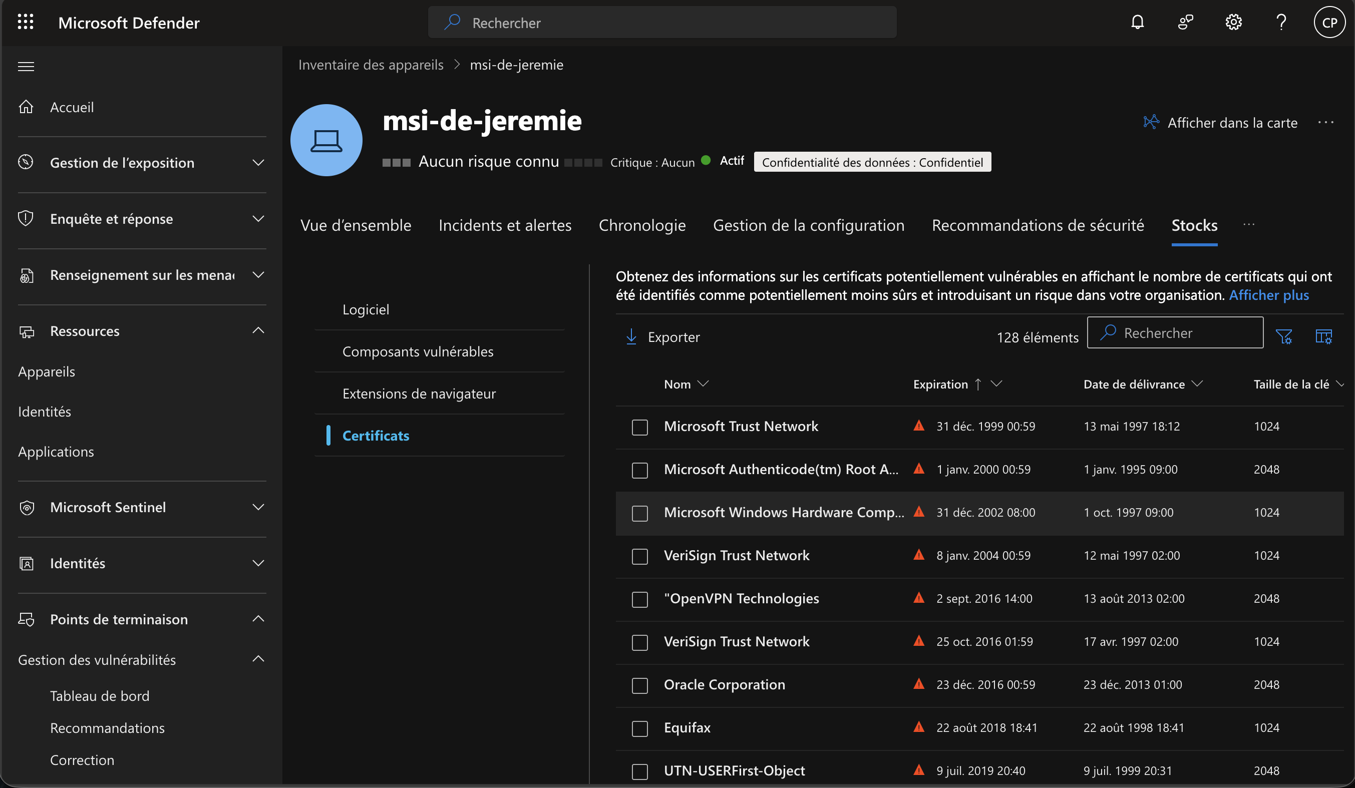This screenshot has height=788, width=1355.
Task: Click the certificates Rechercher field
Action: [1175, 333]
